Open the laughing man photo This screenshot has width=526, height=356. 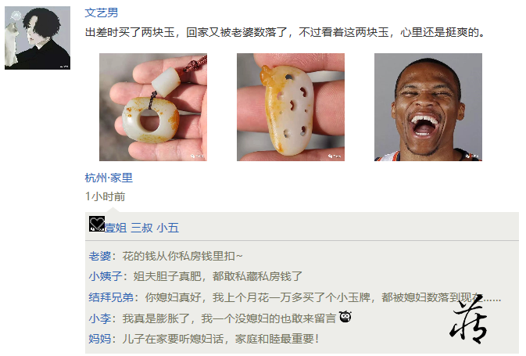428,107
